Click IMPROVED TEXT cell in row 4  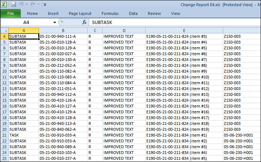coord(124,36)
